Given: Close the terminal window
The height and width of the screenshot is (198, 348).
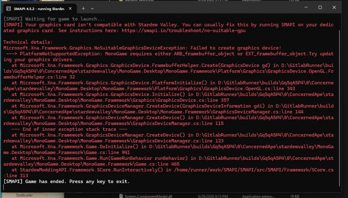Looking at the screenshot, I should click(x=334, y=7).
